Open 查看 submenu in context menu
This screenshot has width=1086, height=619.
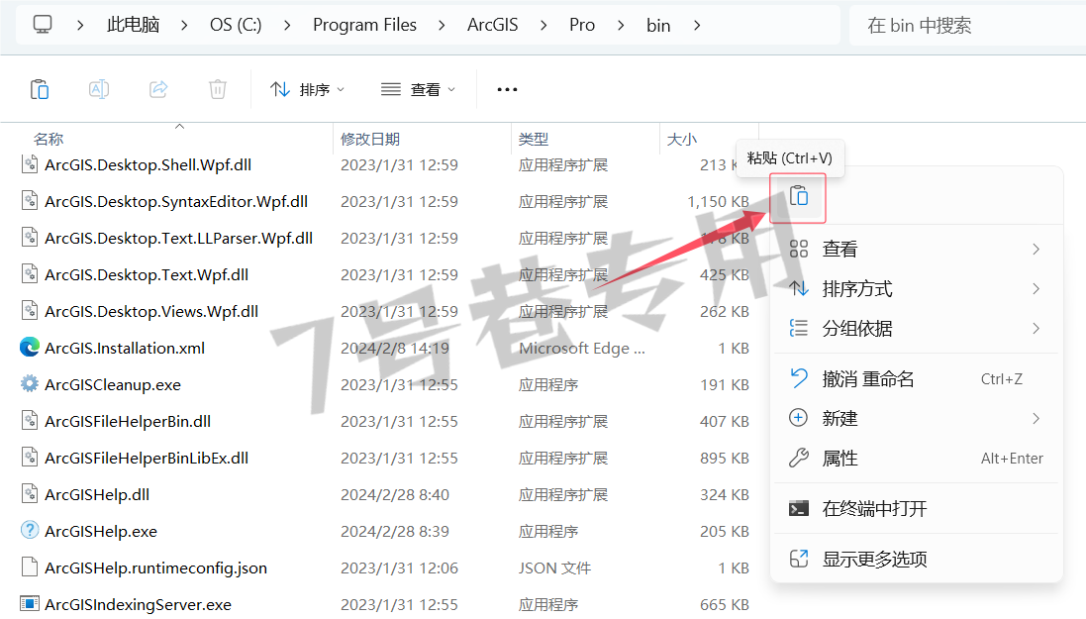(x=916, y=249)
